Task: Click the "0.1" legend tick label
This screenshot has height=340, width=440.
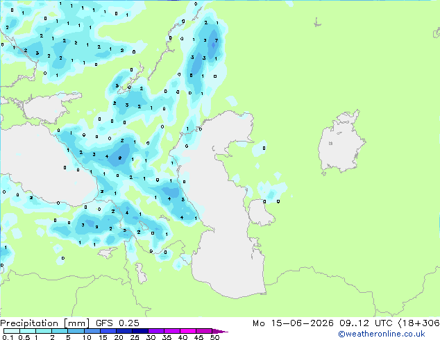Action: tap(8, 337)
